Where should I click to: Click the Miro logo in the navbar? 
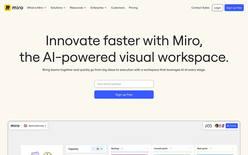point(14,8)
